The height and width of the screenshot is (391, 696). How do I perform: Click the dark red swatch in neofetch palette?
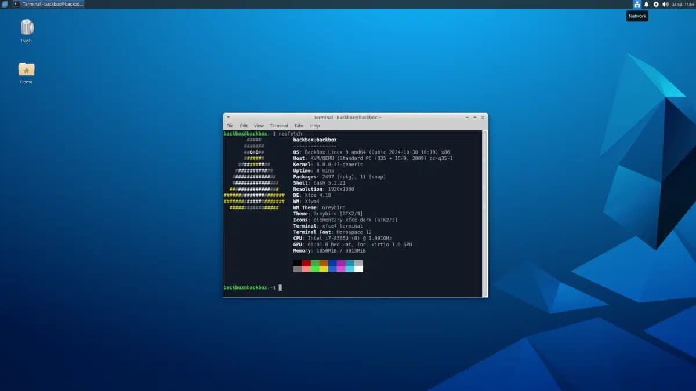coord(306,263)
